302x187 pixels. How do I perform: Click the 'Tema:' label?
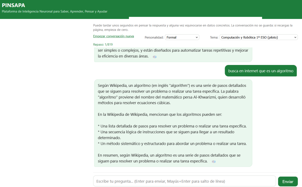(214, 38)
